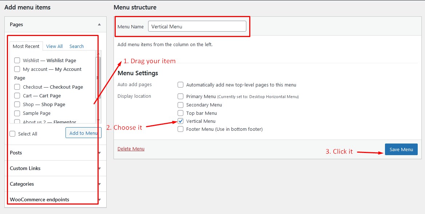Check the Cart Page checkbox
425x214 pixels.
click(17, 96)
